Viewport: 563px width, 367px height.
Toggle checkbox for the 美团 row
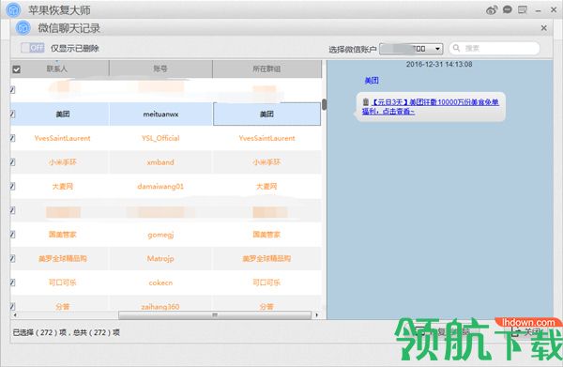pos(12,114)
